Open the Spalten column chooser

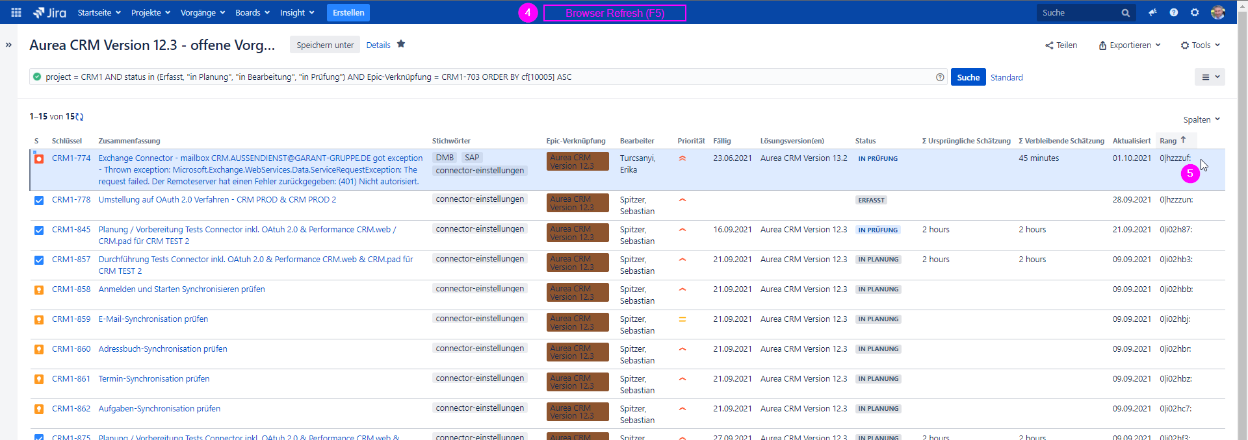pos(1202,119)
